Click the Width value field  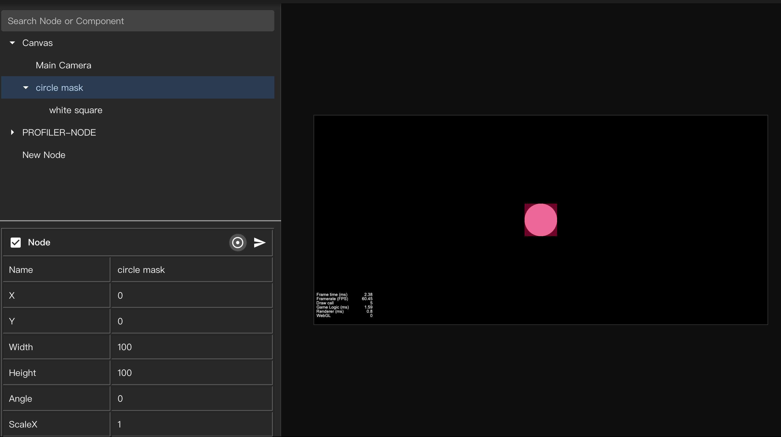point(192,347)
